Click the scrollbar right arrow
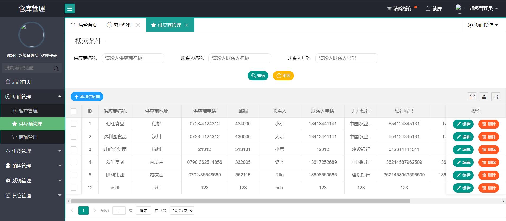Viewport: 506px width, 221px height. (x=503, y=201)
